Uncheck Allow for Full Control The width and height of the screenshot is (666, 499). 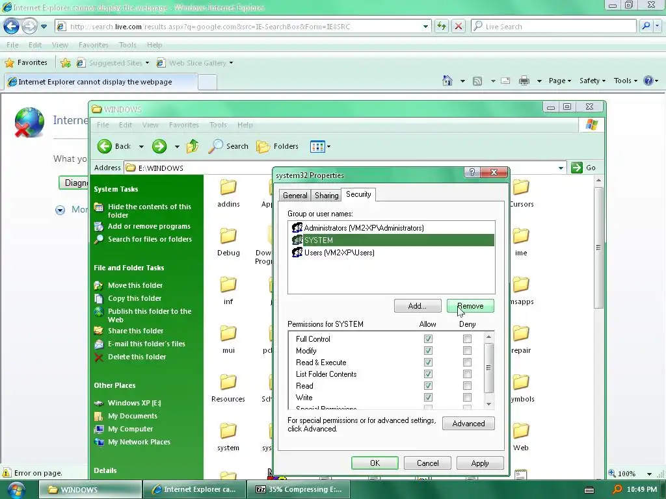(428, 339)
